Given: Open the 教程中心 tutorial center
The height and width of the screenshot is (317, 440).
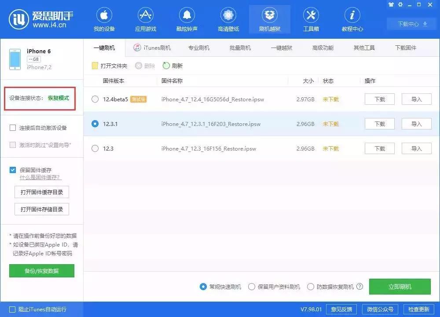Looking at the screenshot, I should coord(352,18).
